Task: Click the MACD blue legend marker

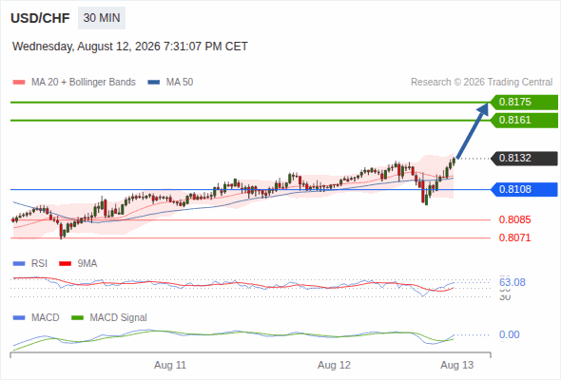Action: click(19, 318)
